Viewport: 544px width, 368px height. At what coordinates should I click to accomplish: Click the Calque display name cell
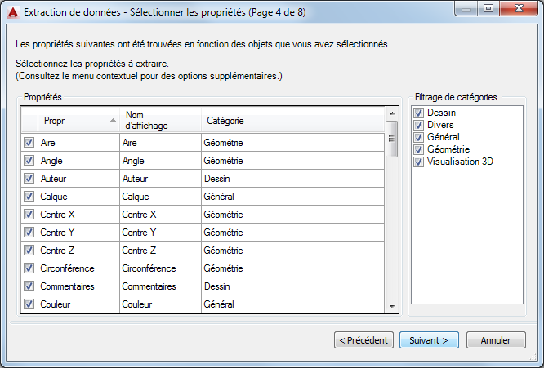pyautogui.click(x=159, y=197)
